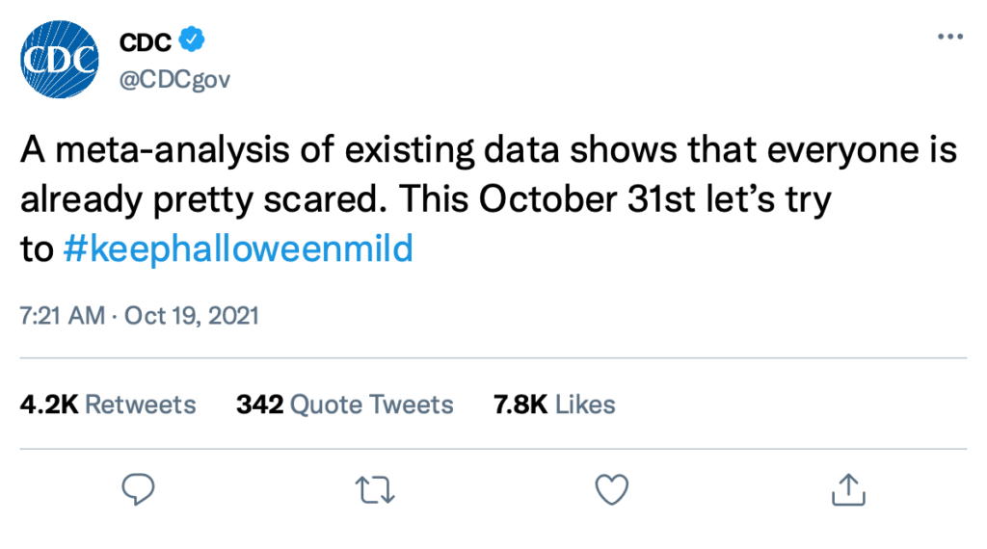
Task: View the 342 Quote Tweets
Action: 344,405
